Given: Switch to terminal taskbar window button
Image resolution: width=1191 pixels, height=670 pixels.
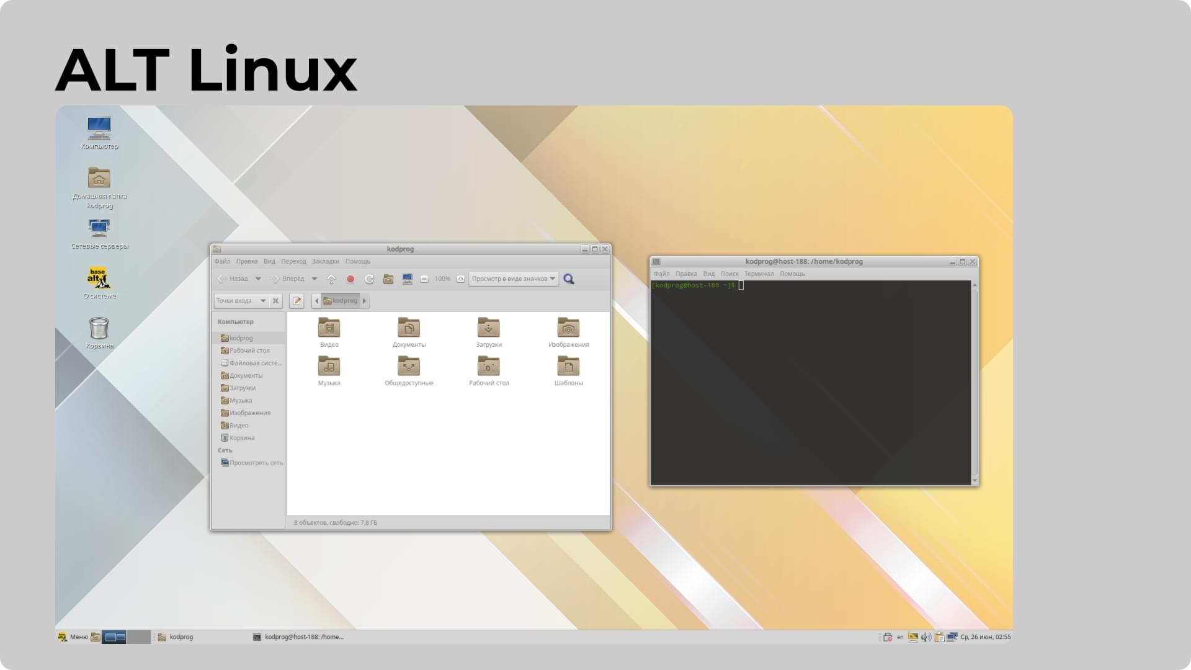Looking at the screenshot, I should [x=299, y=637].
